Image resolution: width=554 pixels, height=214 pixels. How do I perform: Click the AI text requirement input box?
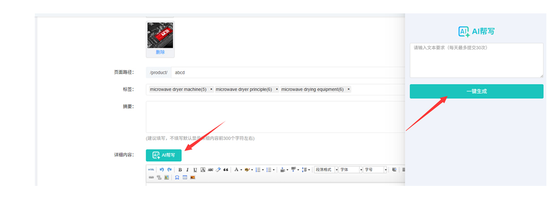tap(476, 60)
